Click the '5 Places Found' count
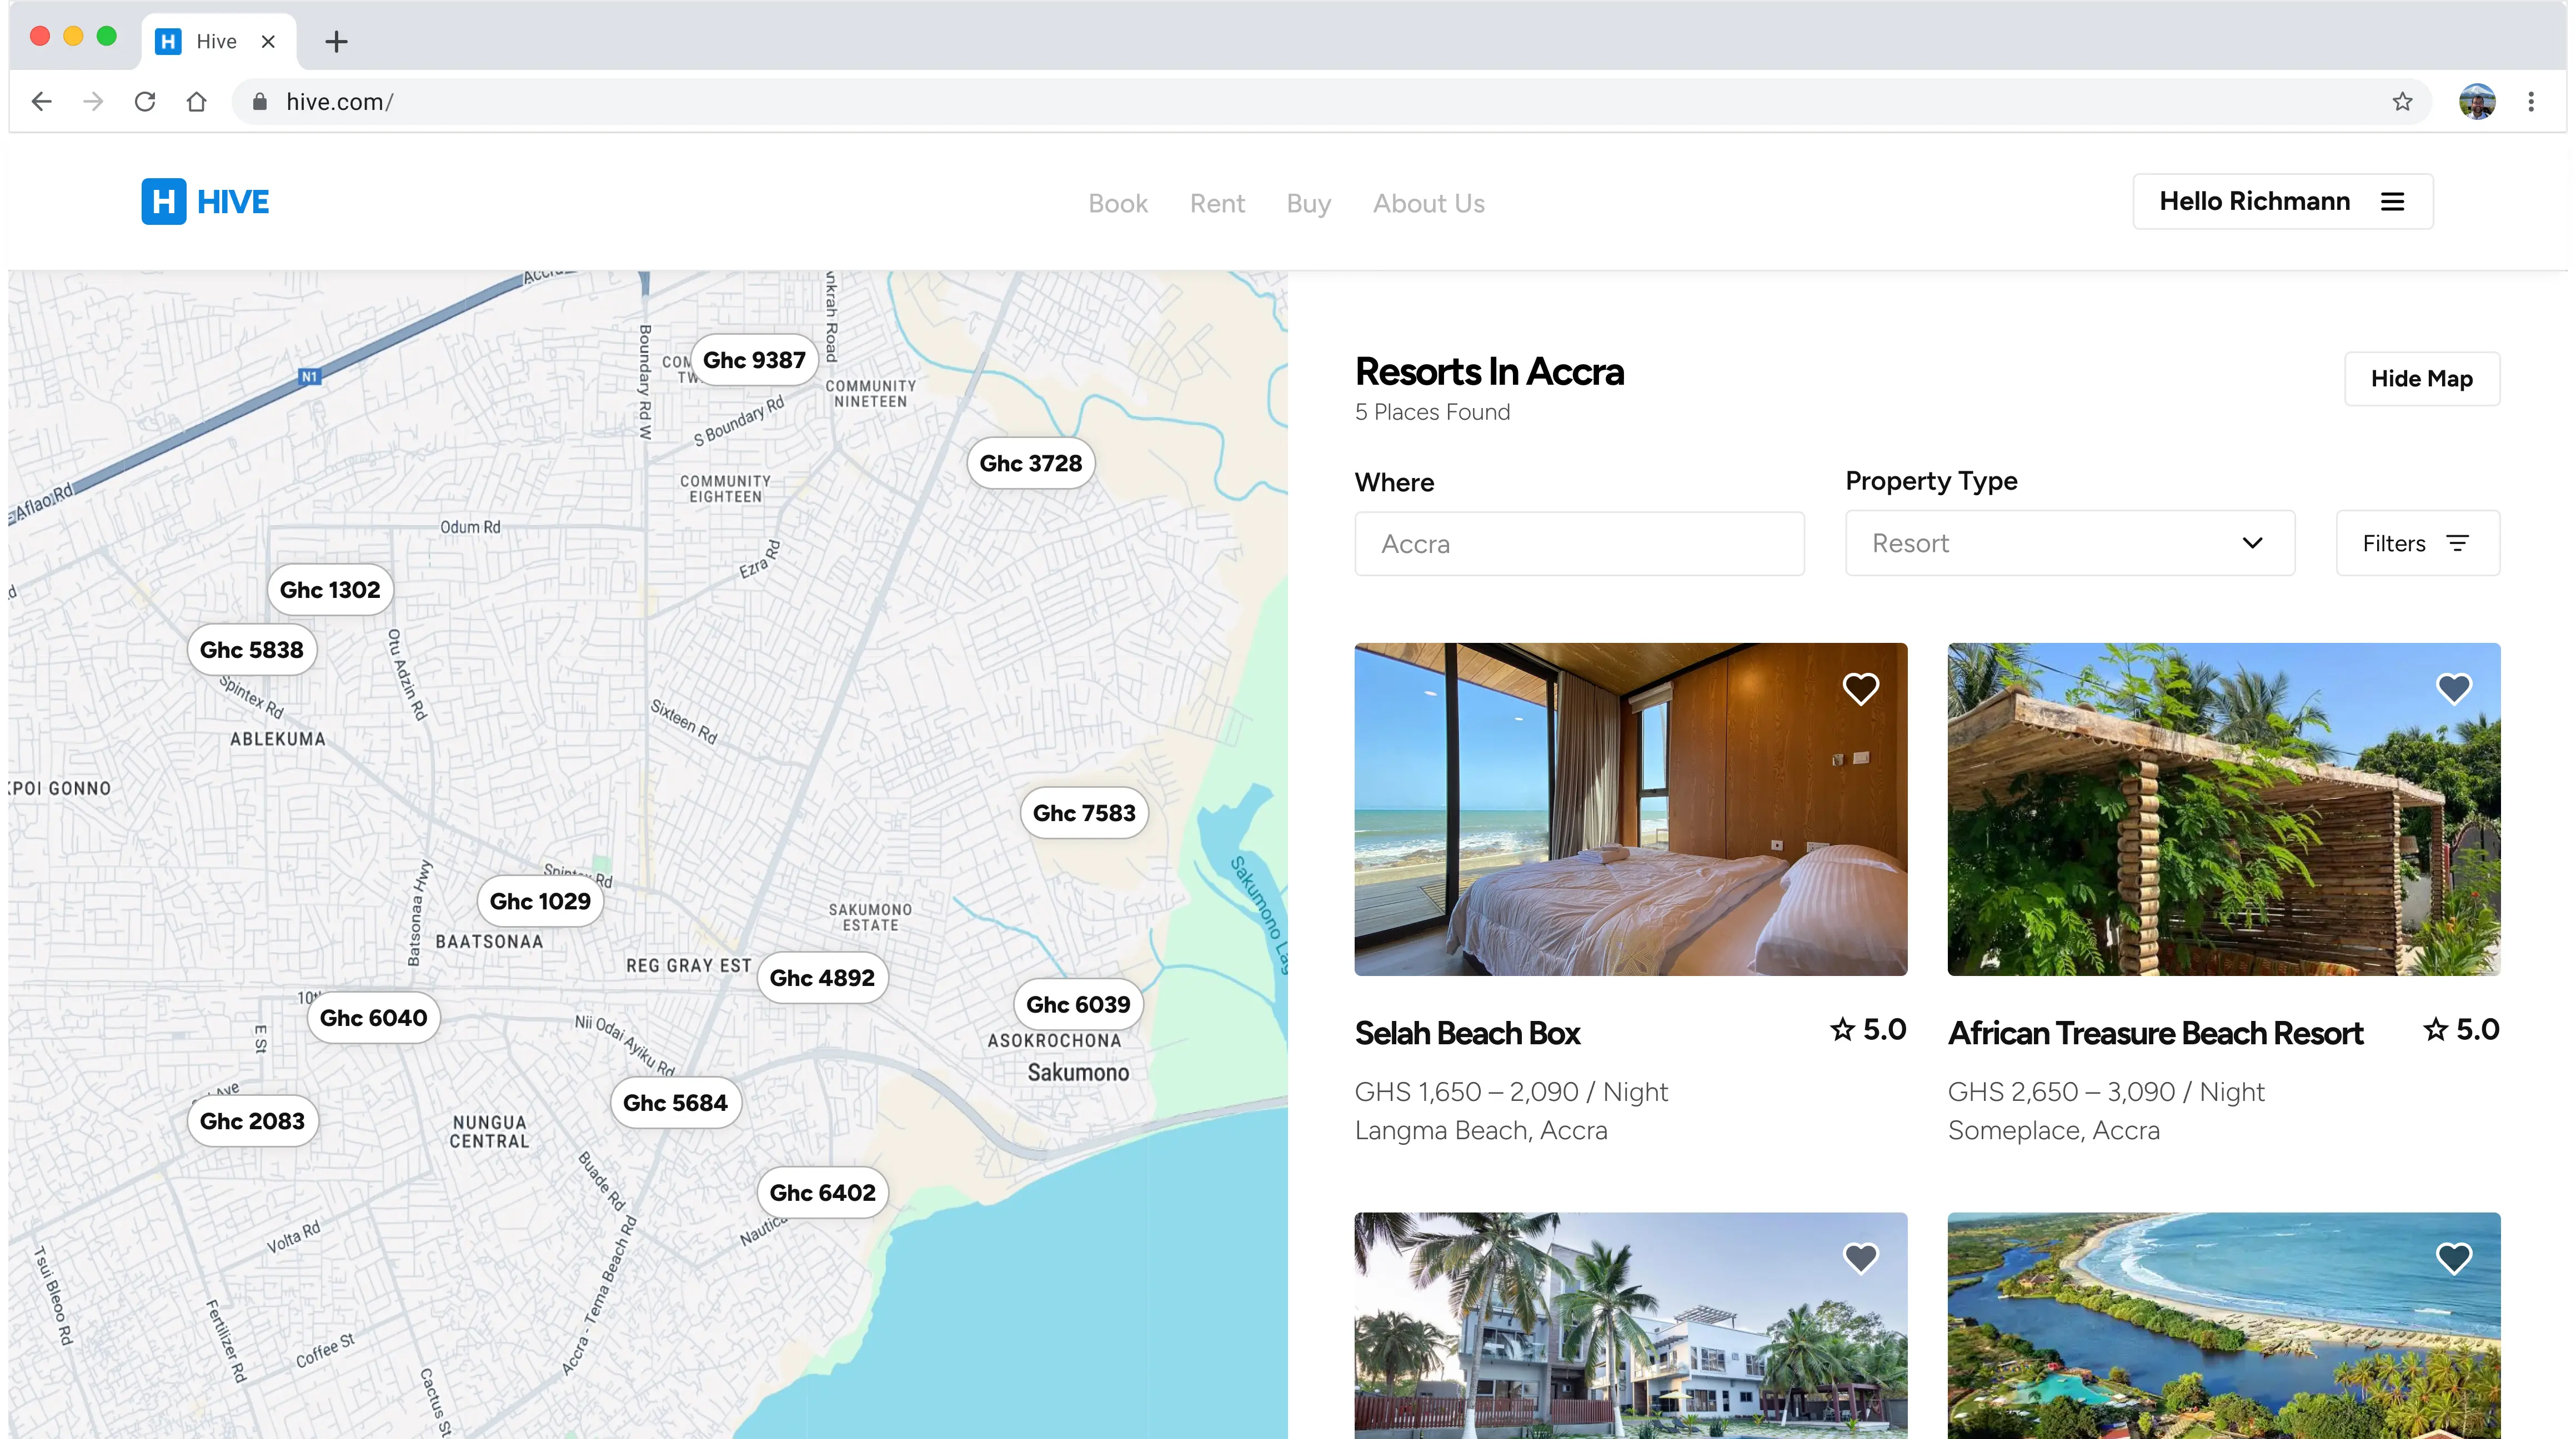2576x1439 pixels. pyautogui.click(x=1432, y=412)
